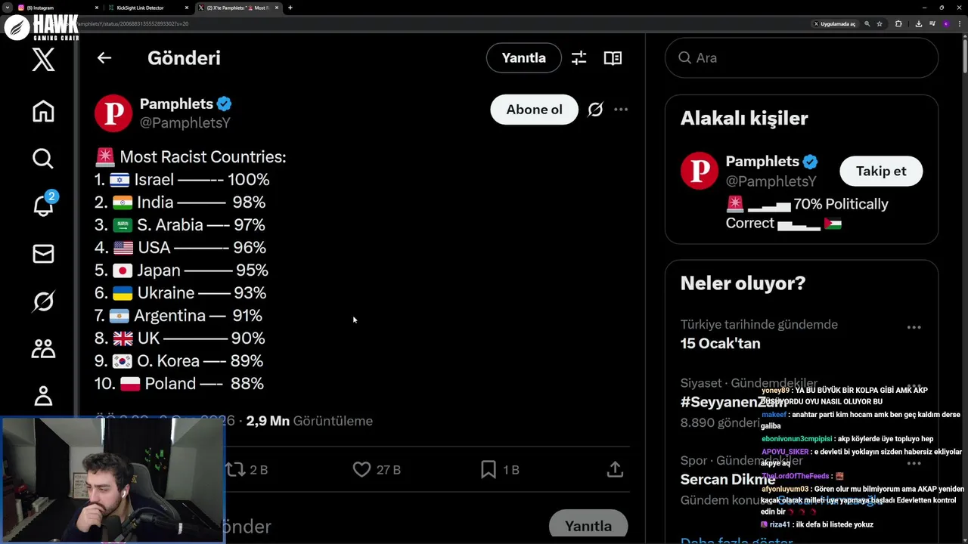Image resolution: width=968 pixels, height=544 pixels.
Task: Open the X home feed icon
Action: click(43, 111)
